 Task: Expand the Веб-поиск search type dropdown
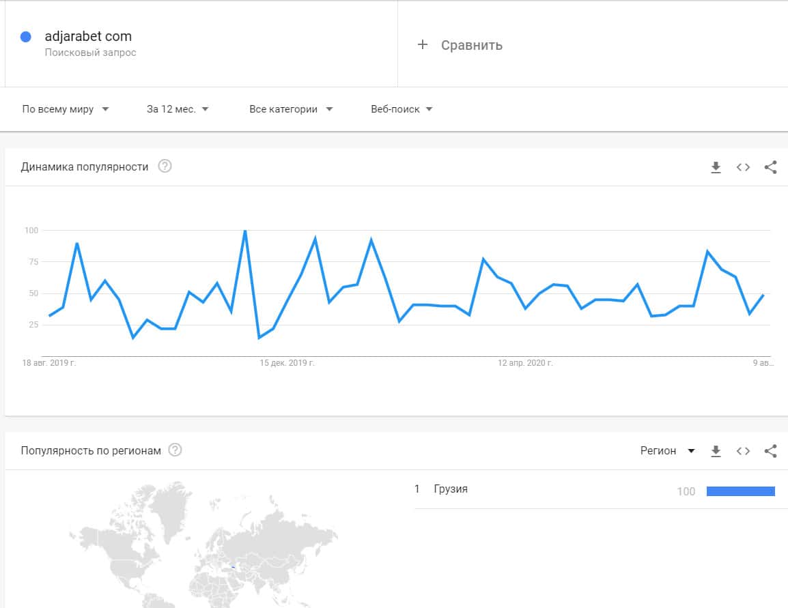402,109
